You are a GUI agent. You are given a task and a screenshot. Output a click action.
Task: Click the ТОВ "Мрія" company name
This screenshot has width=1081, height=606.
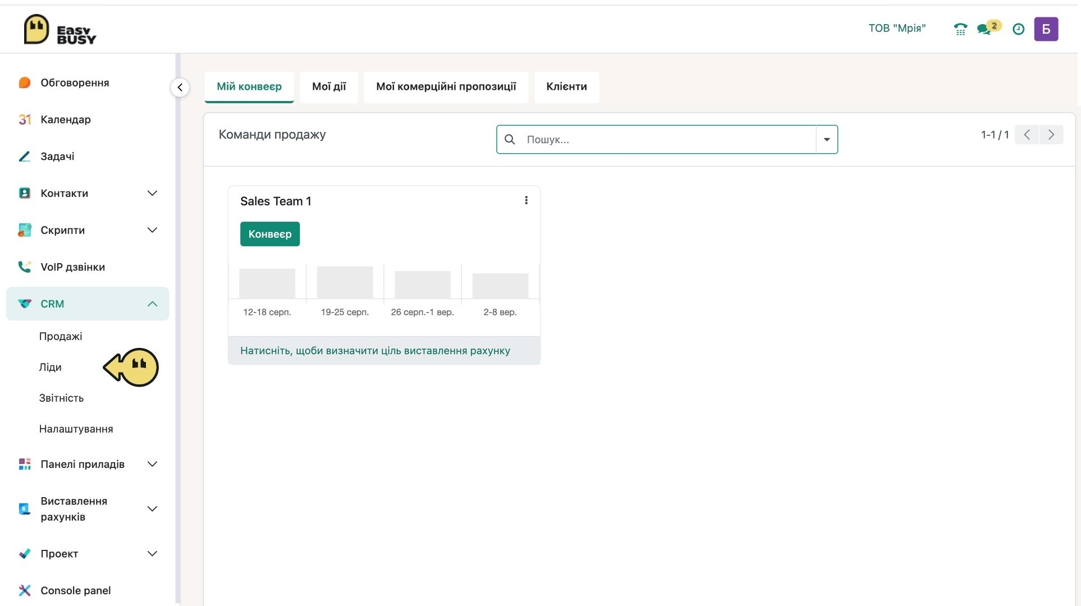pyautogui.click(x=897, y=28)
